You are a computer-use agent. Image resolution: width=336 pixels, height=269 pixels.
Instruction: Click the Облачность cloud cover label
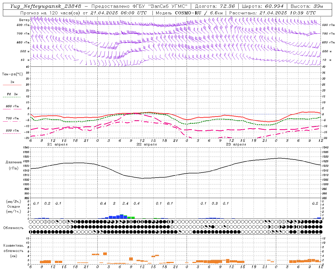coord(13,228)
